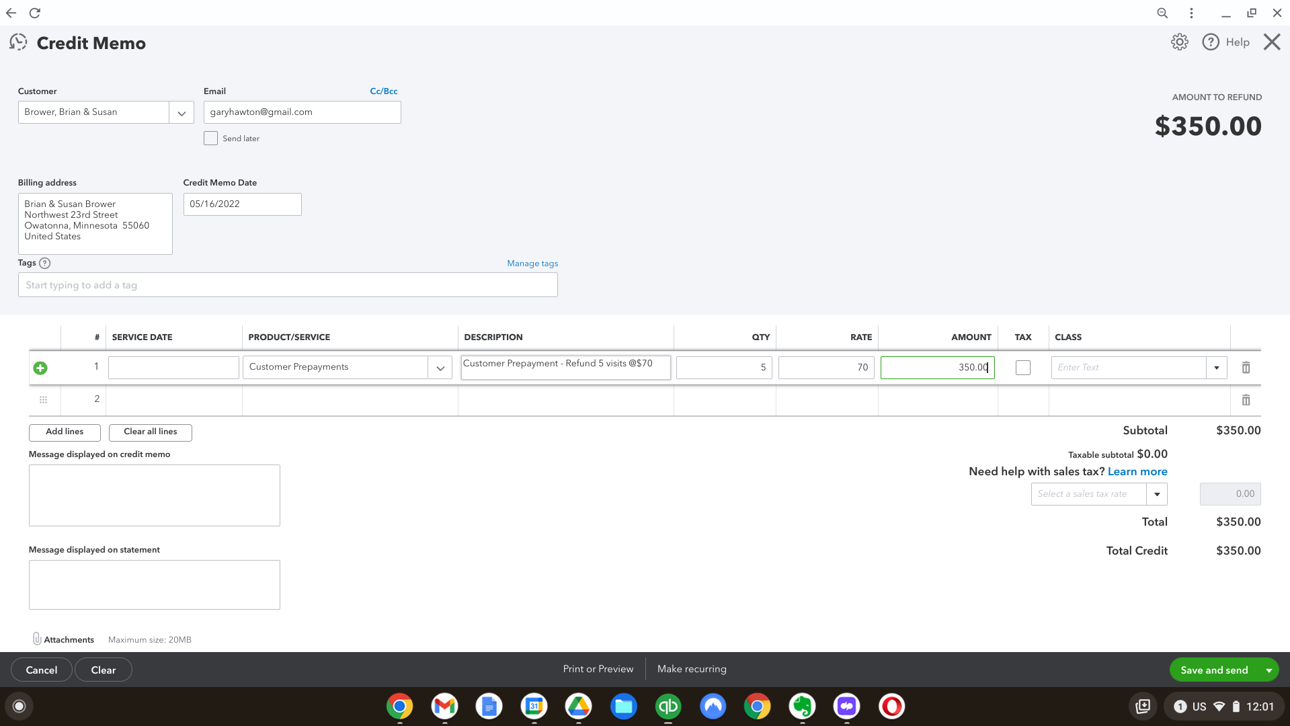Check the Tax checkbox on line 1
The height and width of the screenshot is (726, 1290).
(x=1023, y=368)
